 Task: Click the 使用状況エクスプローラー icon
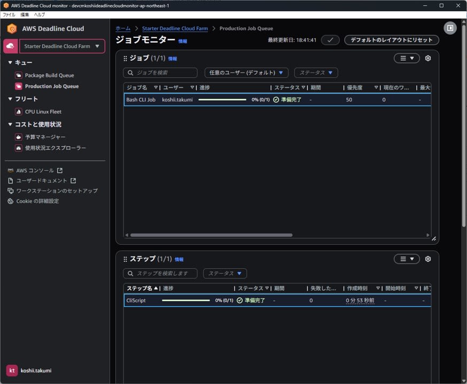19,148
